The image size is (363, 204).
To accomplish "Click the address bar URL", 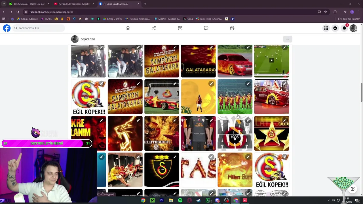I will pyautogui.click(x=51, y=12).
